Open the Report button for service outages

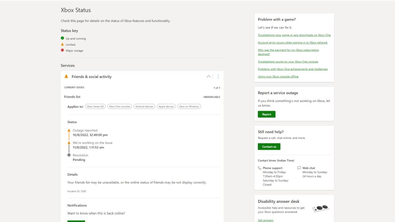267,114
